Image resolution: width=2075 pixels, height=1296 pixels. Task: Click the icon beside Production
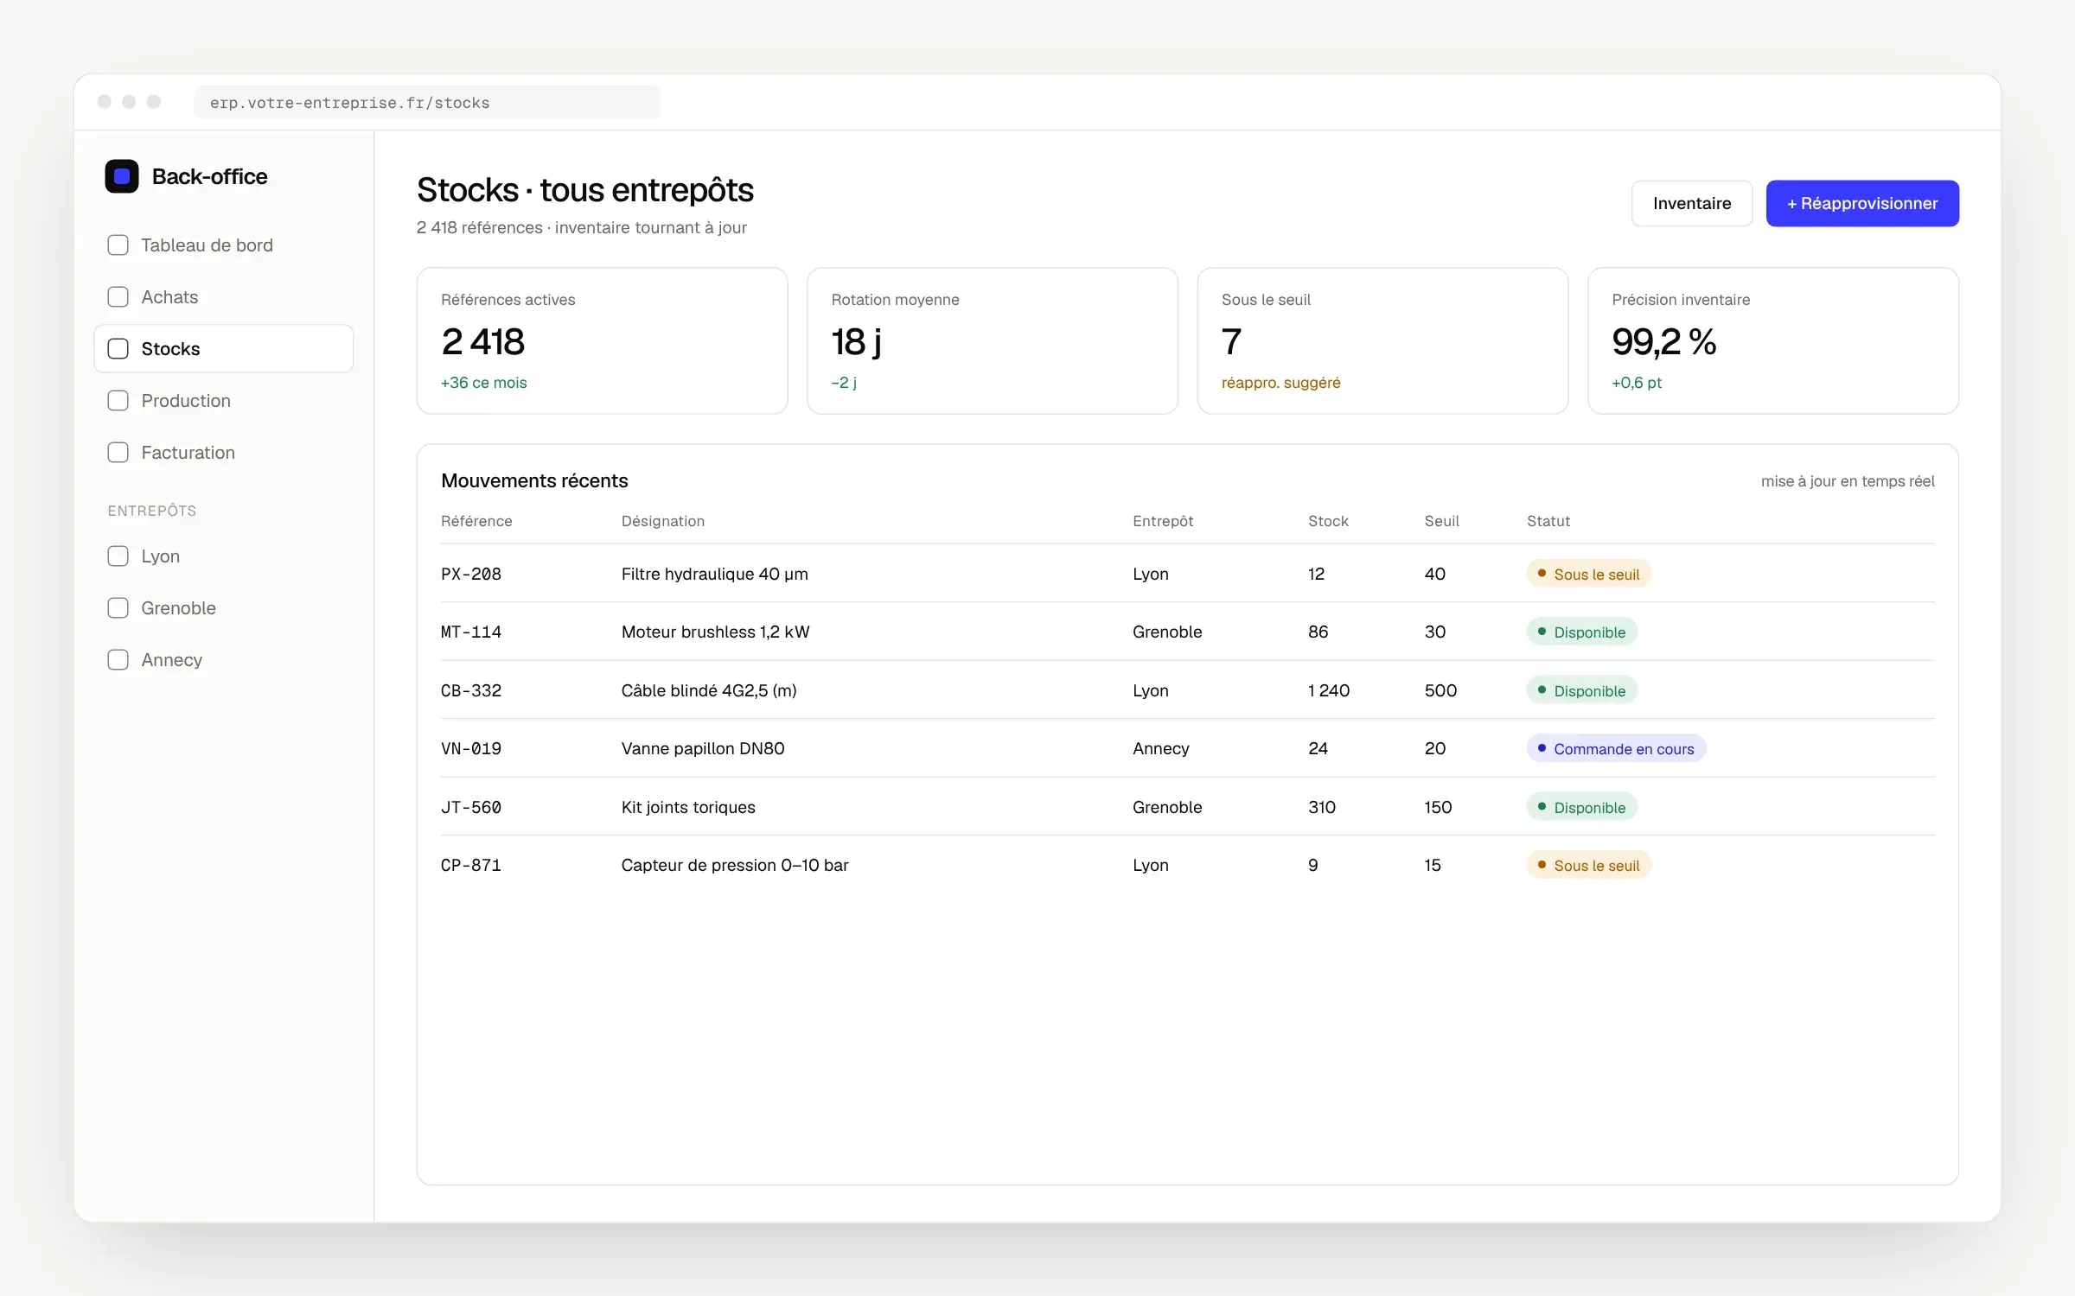[118, 401]
